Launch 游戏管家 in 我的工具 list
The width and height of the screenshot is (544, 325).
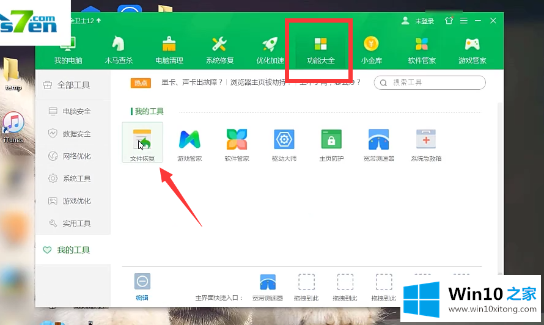[189, 145]
